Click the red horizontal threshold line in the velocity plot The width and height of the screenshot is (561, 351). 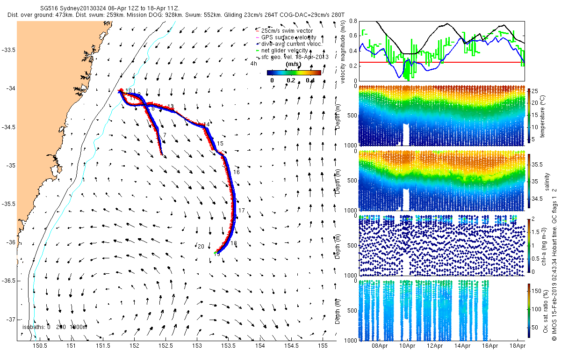pos(441,62)
